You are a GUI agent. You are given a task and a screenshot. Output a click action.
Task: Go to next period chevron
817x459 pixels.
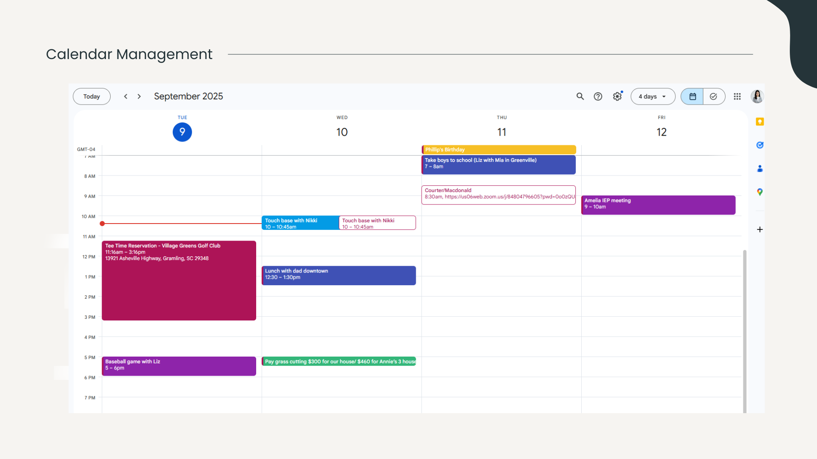tap(139, 96)
